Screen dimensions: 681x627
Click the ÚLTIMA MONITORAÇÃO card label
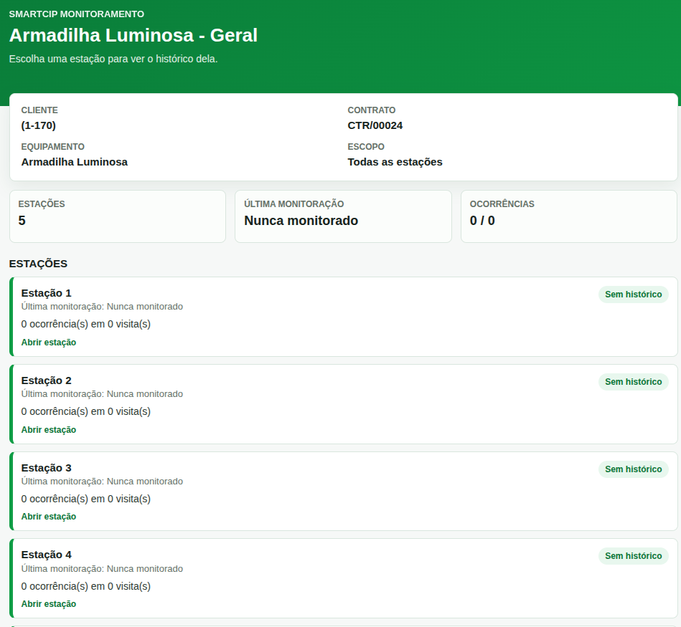pyautogui.click(x=294, y=204)
